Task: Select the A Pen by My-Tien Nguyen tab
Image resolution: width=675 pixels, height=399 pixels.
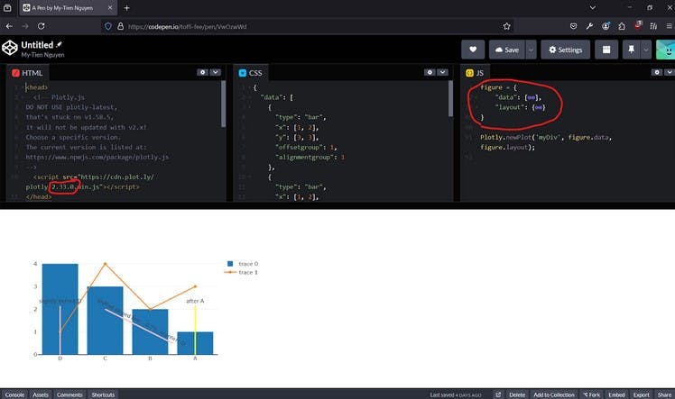Action: pos(68,8)
